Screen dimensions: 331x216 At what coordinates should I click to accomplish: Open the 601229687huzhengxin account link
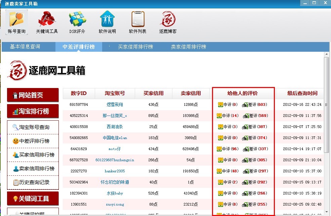(115, 160)
